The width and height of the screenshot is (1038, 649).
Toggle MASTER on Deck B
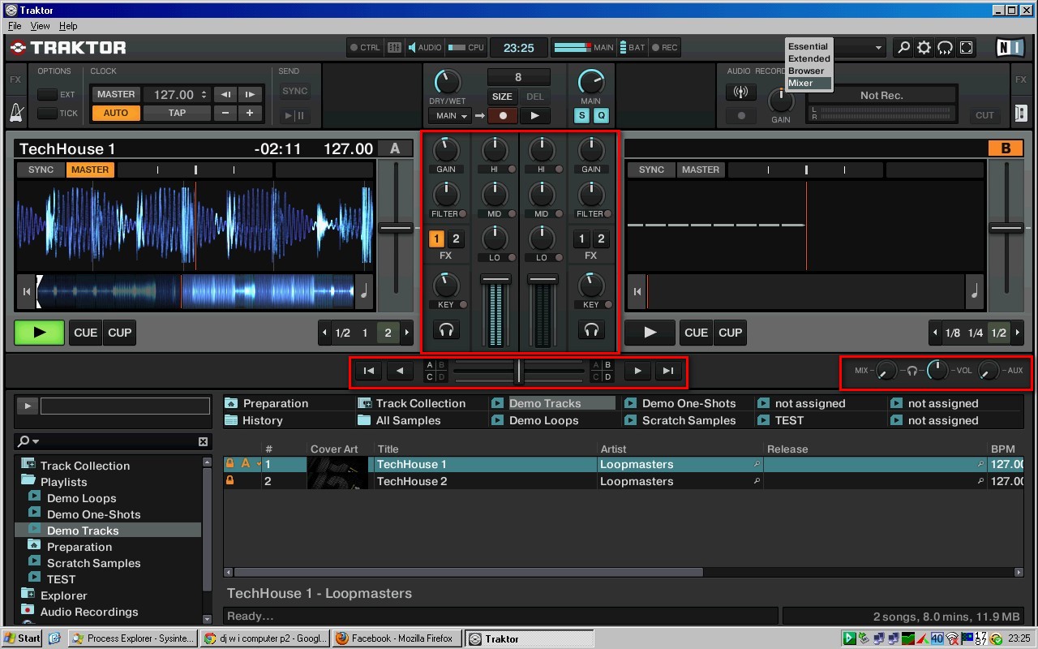(x=701, y=170)
